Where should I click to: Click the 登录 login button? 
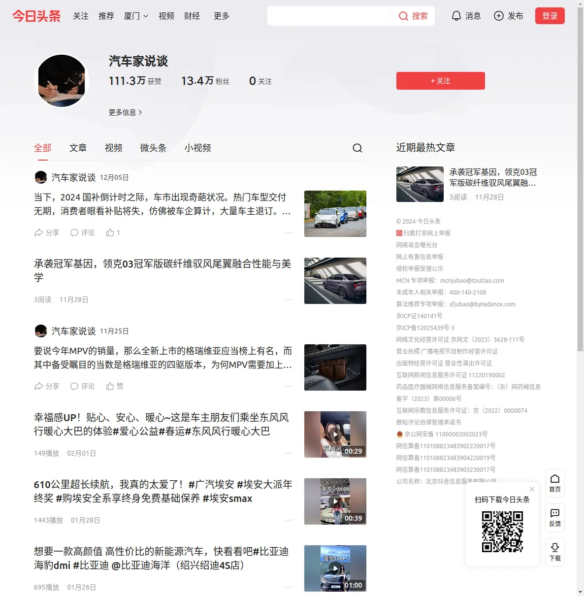coord(550,16)
